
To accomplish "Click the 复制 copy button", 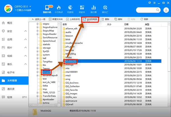I will point(118,19).
